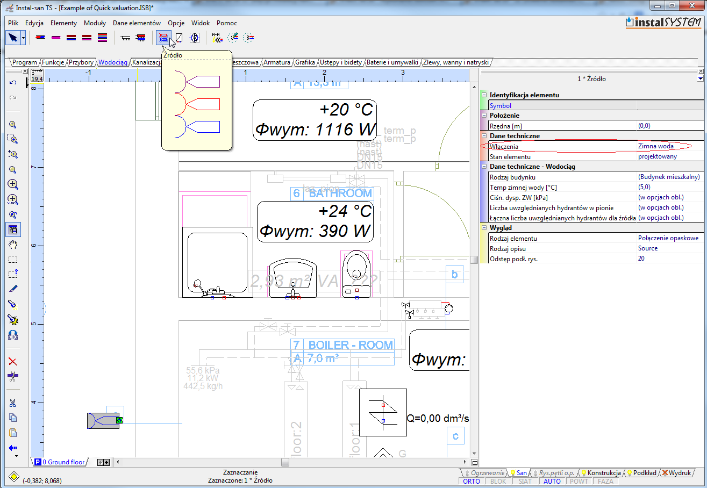Screen dimensions: 707x488
Task: Toggle SIAT grid mode in status bar
Action: point(525,482)
